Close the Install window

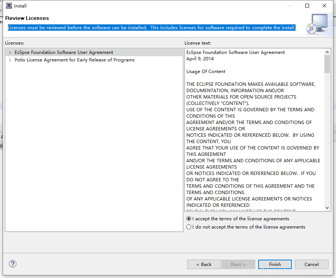pos(324,6)
